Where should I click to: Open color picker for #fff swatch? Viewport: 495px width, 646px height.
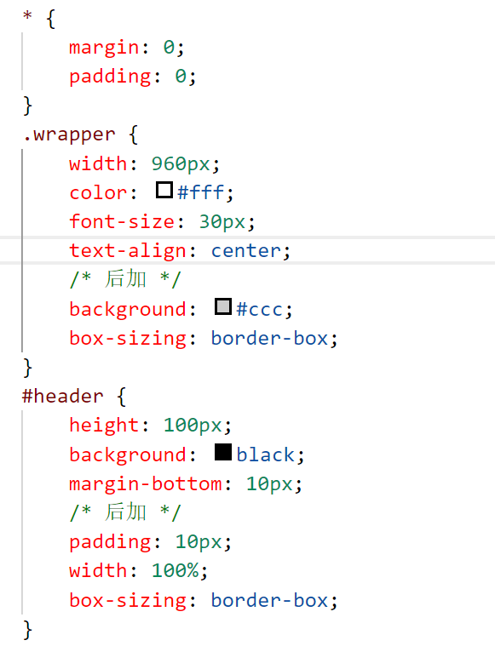coord(164,190)
